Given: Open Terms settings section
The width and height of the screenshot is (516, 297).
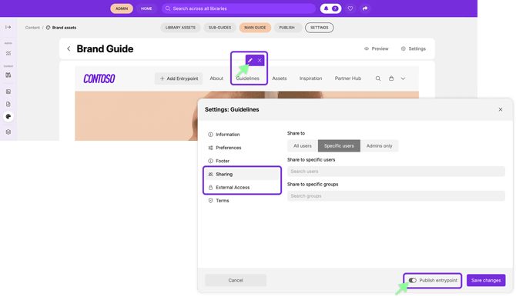Looking at the screenshot, I should tap(242, 200).
